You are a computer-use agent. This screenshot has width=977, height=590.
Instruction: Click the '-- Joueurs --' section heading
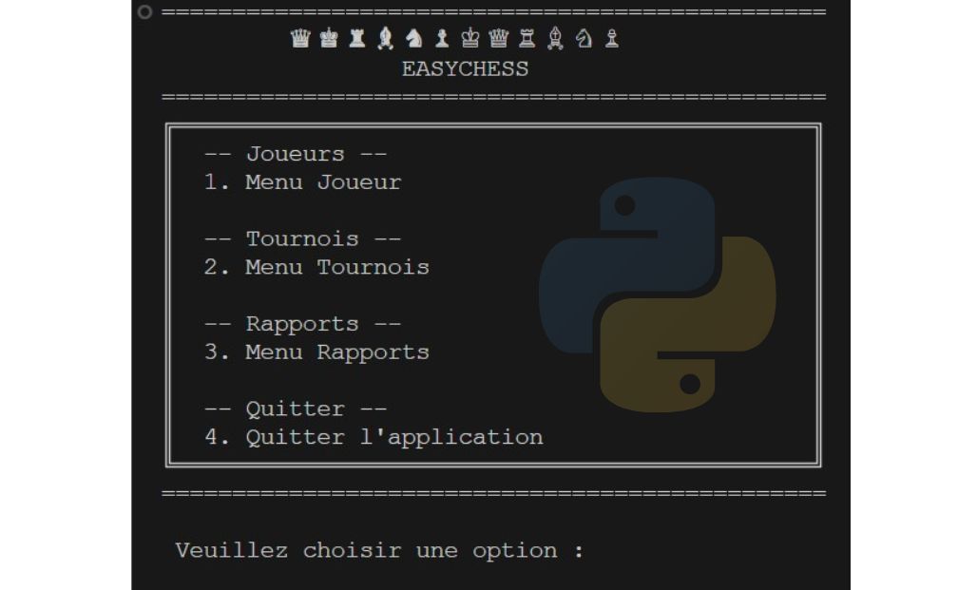pos(296,154)
